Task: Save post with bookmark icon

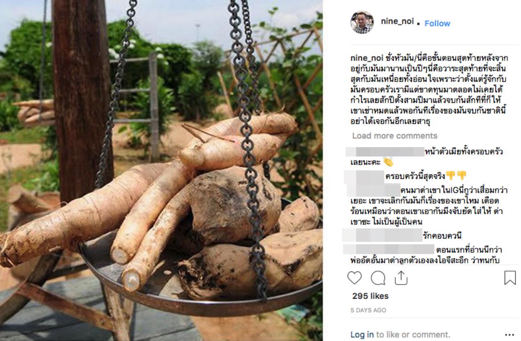Action: pyautogui.click(x=510, y=278)
